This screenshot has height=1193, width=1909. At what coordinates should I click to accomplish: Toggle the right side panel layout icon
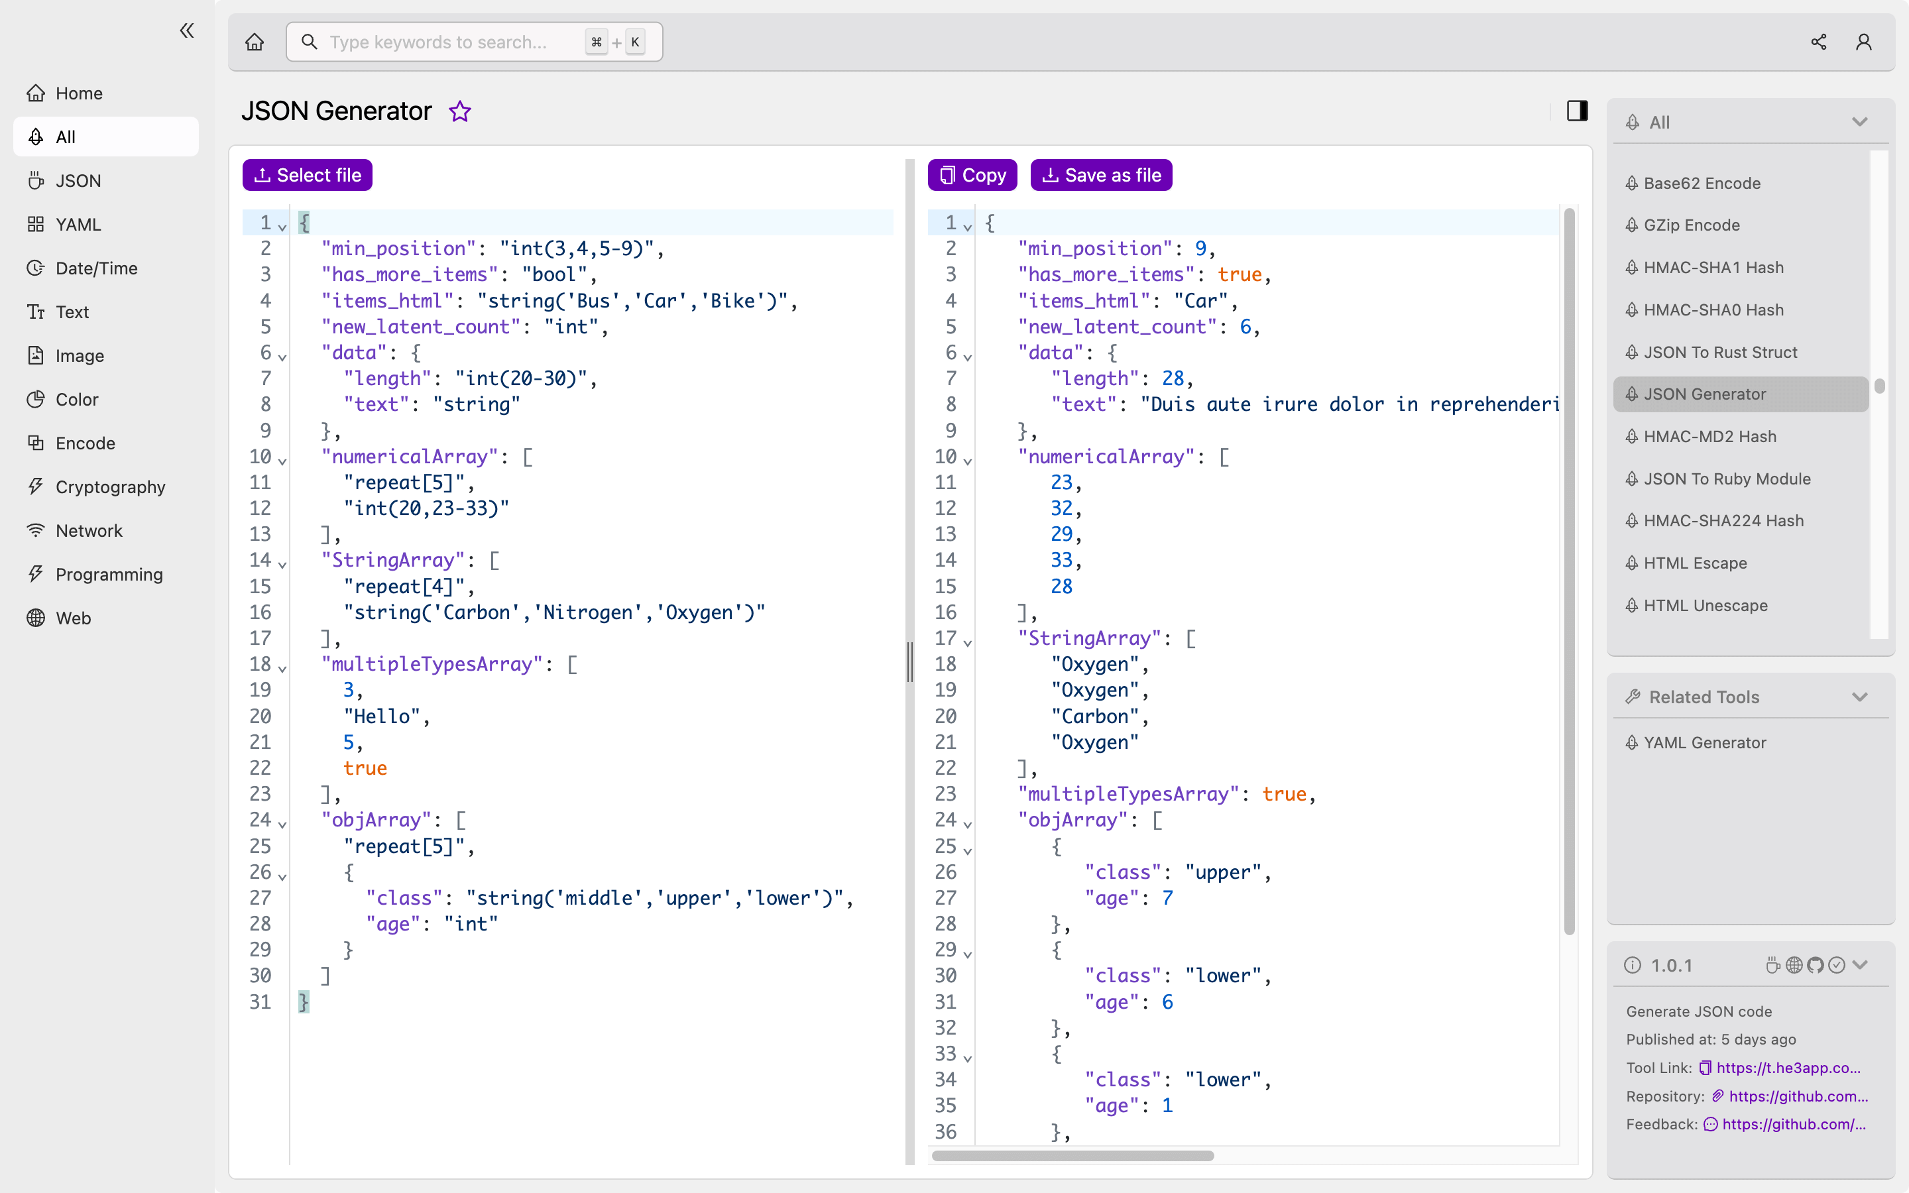(x=1577, y=111)
